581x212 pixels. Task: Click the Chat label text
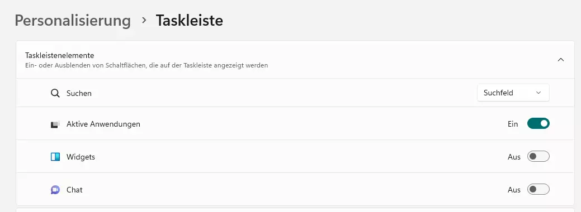(74, 190)
